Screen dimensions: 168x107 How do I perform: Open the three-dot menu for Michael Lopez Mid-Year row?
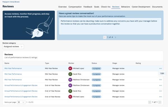click(x=160, y=69)
